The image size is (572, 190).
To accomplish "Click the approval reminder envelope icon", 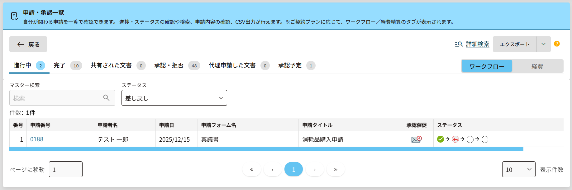I will [x=416, y=139].
